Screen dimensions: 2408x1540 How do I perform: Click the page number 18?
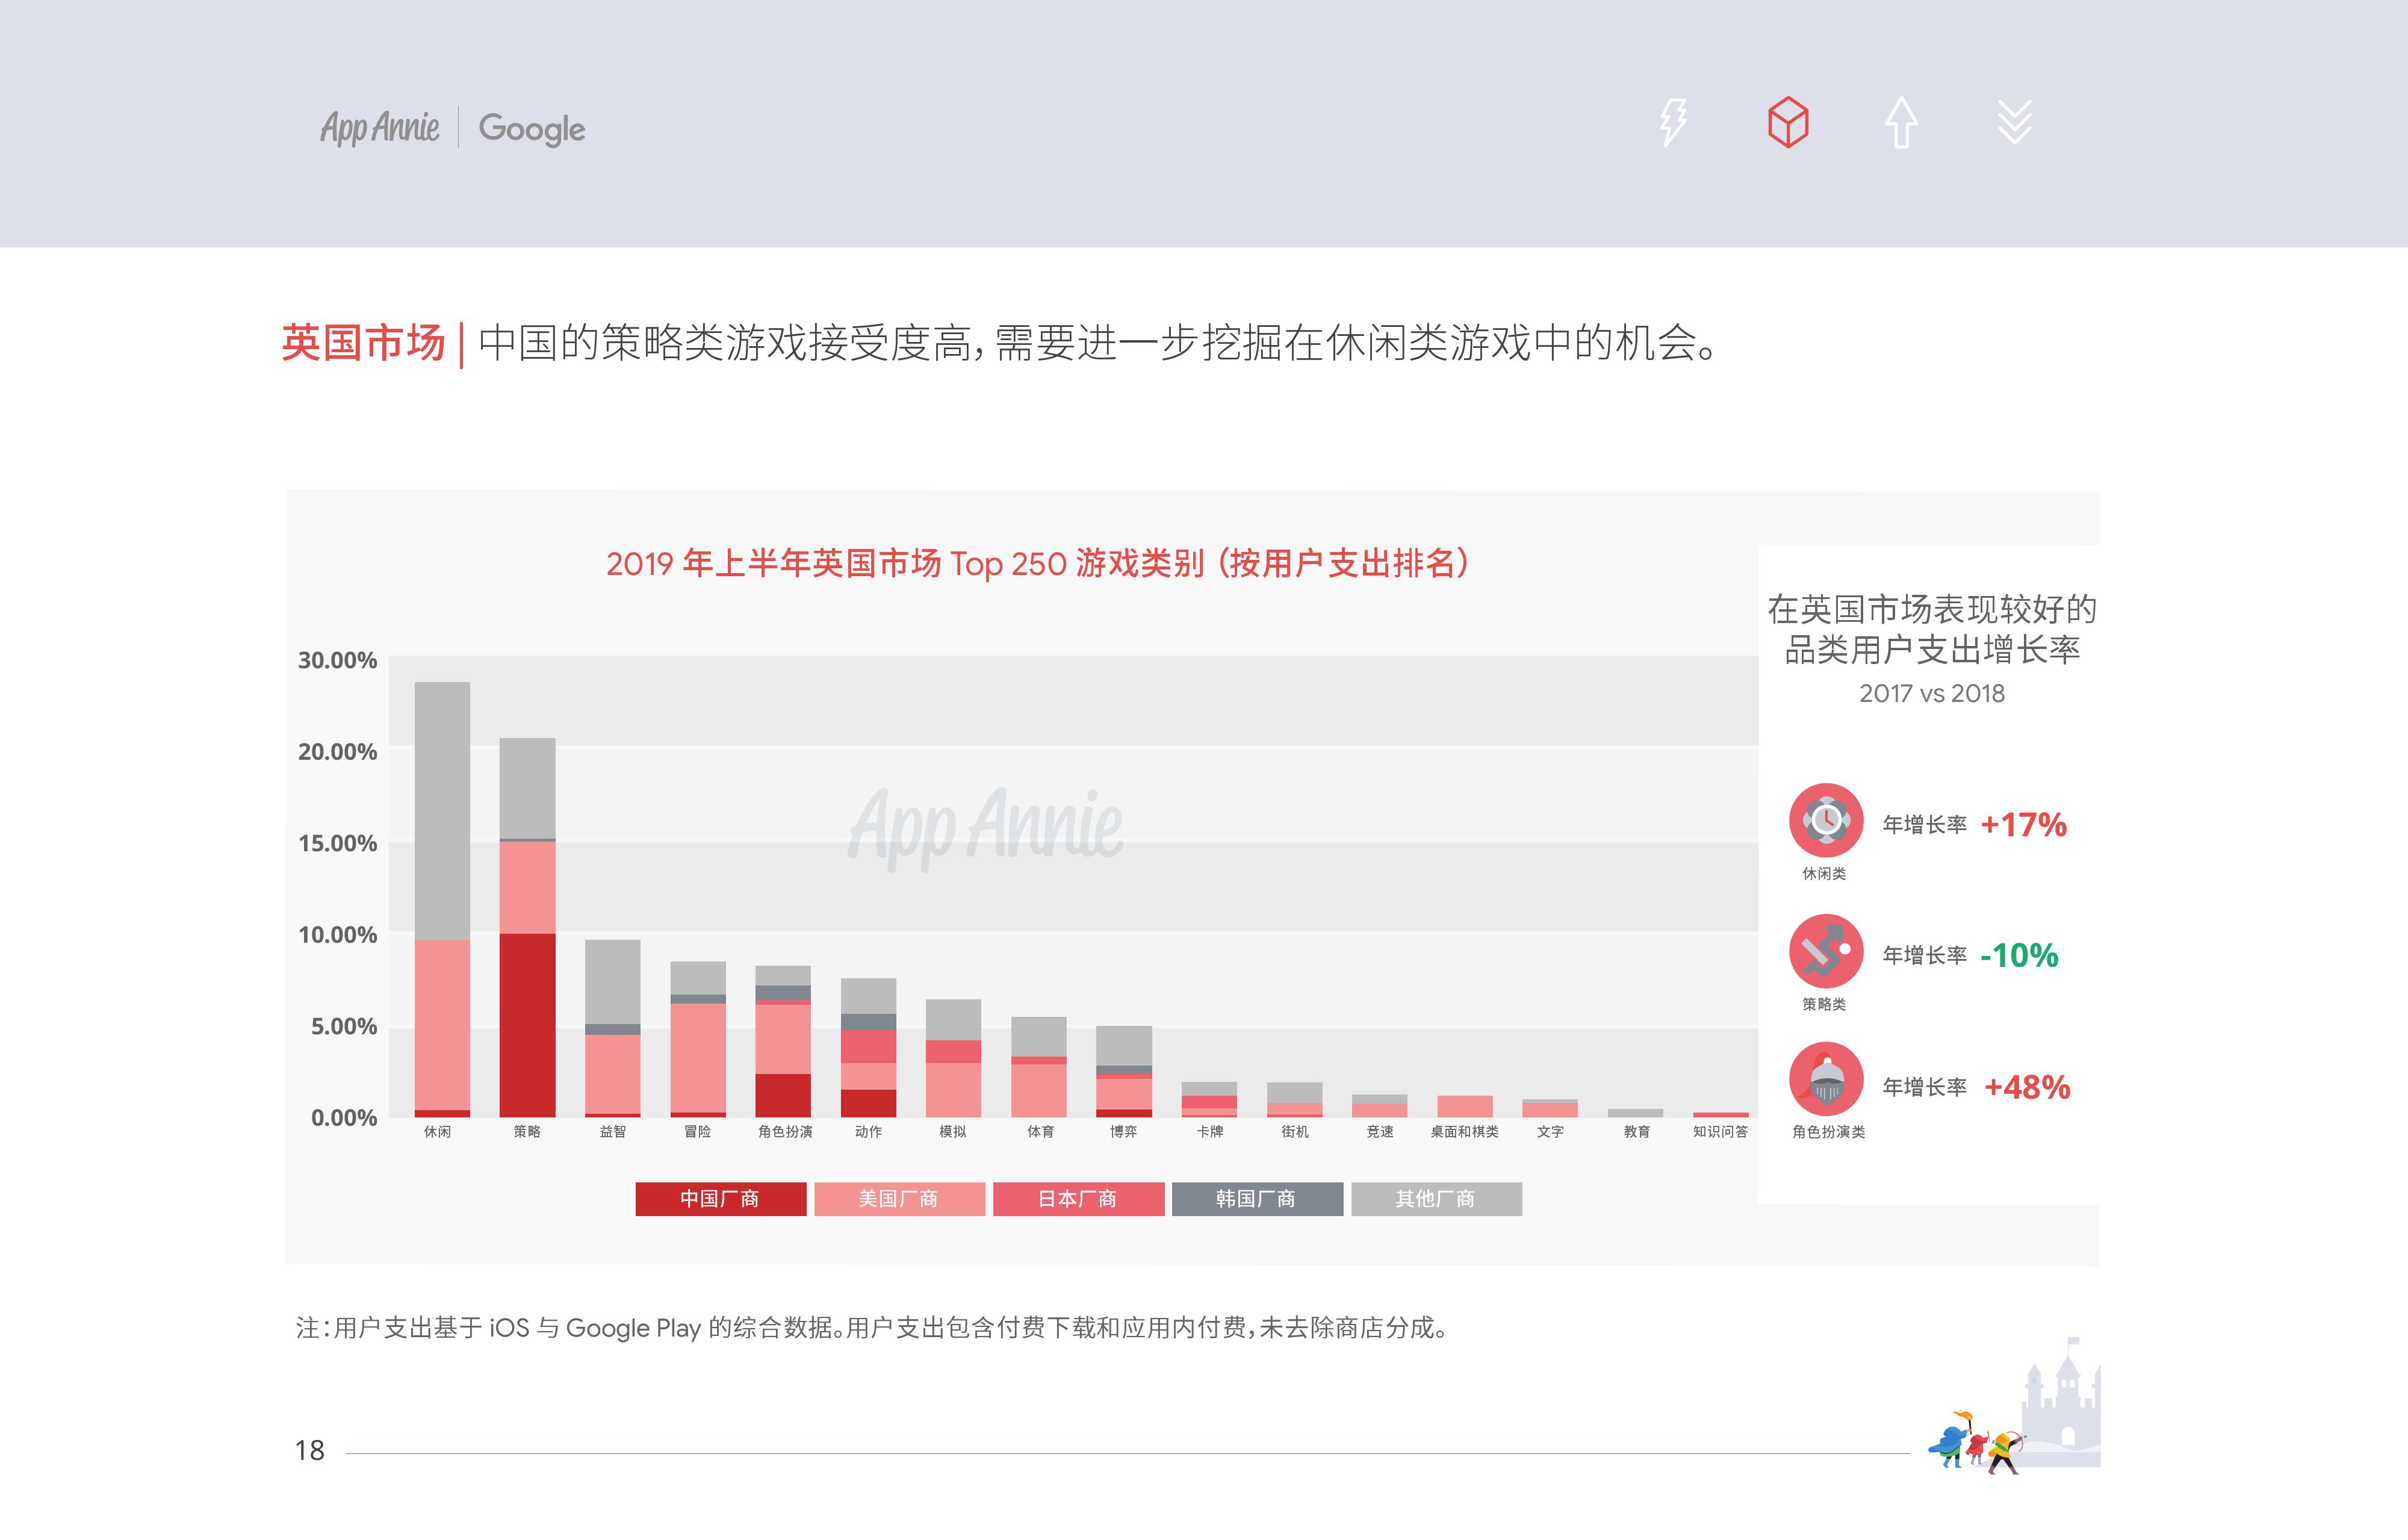[x=310, y=1451]
